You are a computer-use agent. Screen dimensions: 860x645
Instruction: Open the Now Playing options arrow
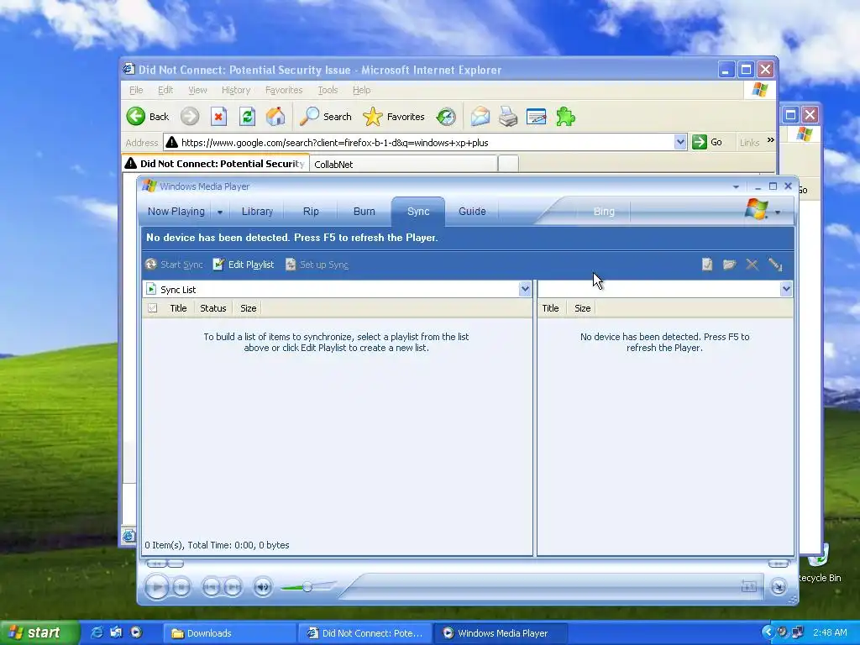pyautogui.click(x=220, y=212)
